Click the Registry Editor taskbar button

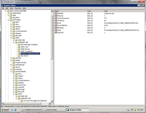click(x=77, y=110)
